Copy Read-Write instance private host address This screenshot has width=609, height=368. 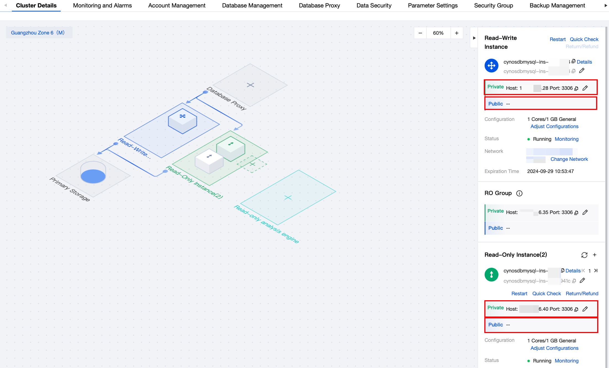576,88
